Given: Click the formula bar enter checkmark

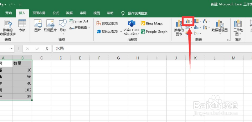Looking at the screenshot, I should [x=37, y=49].
